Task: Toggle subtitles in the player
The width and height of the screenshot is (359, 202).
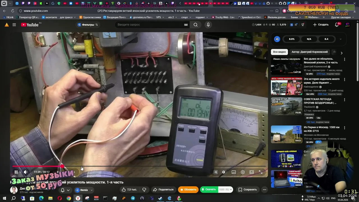Action: 234,172
